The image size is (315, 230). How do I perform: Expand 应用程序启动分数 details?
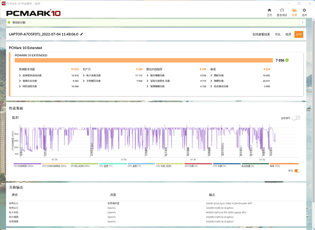click(x=20, y=76)
